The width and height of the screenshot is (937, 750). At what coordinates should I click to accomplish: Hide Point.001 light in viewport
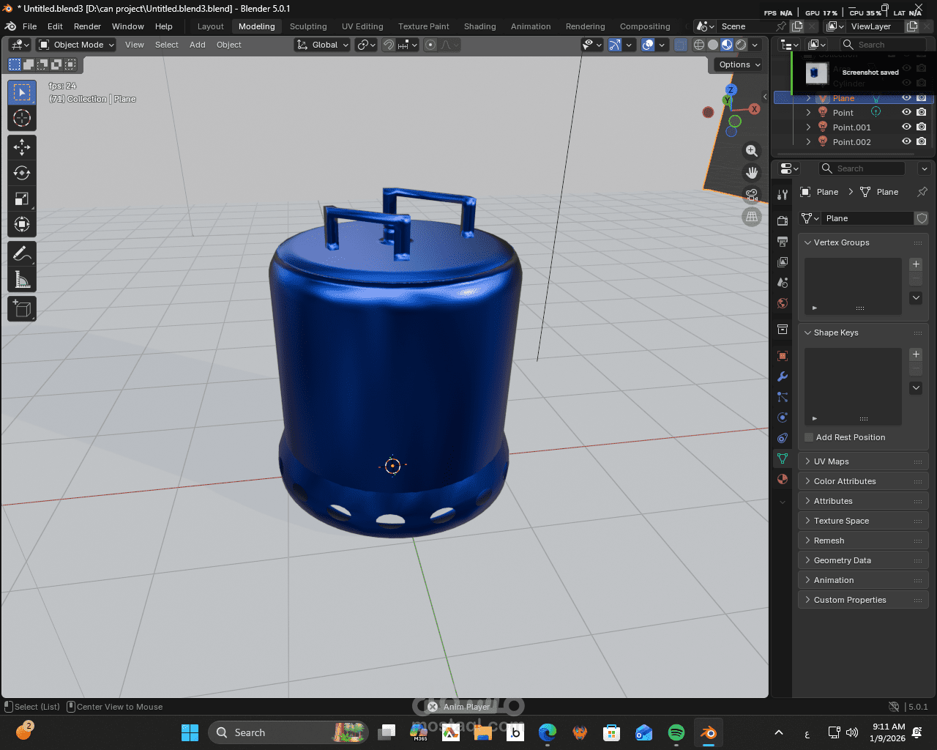point(906,127)
